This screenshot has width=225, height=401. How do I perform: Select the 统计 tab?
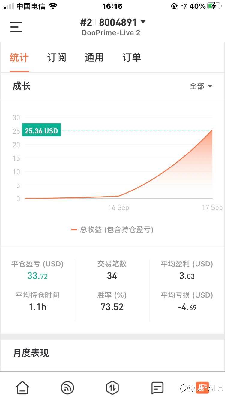[x=19, y=57]
